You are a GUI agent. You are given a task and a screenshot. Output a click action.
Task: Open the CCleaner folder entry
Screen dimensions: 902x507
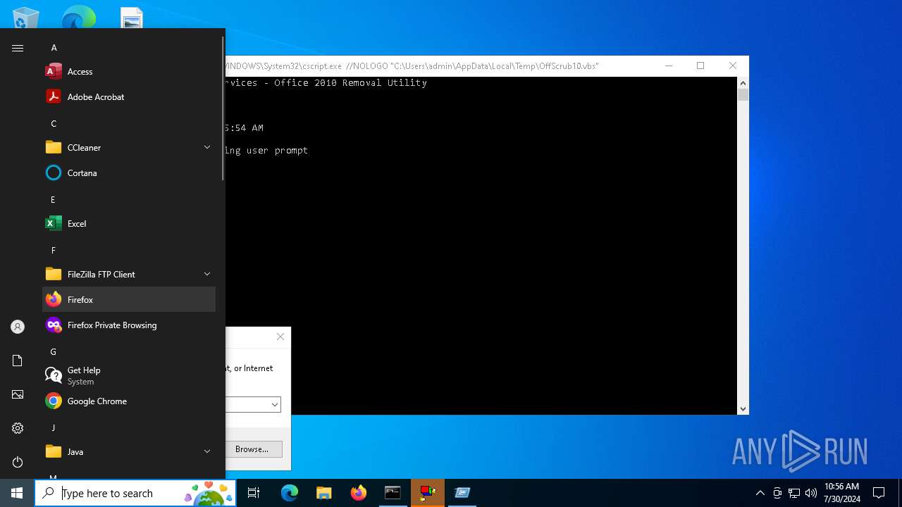point(129,147)
